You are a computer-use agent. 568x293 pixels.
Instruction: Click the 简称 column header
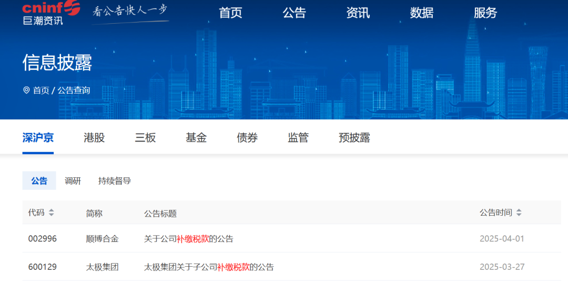(94, 214)
